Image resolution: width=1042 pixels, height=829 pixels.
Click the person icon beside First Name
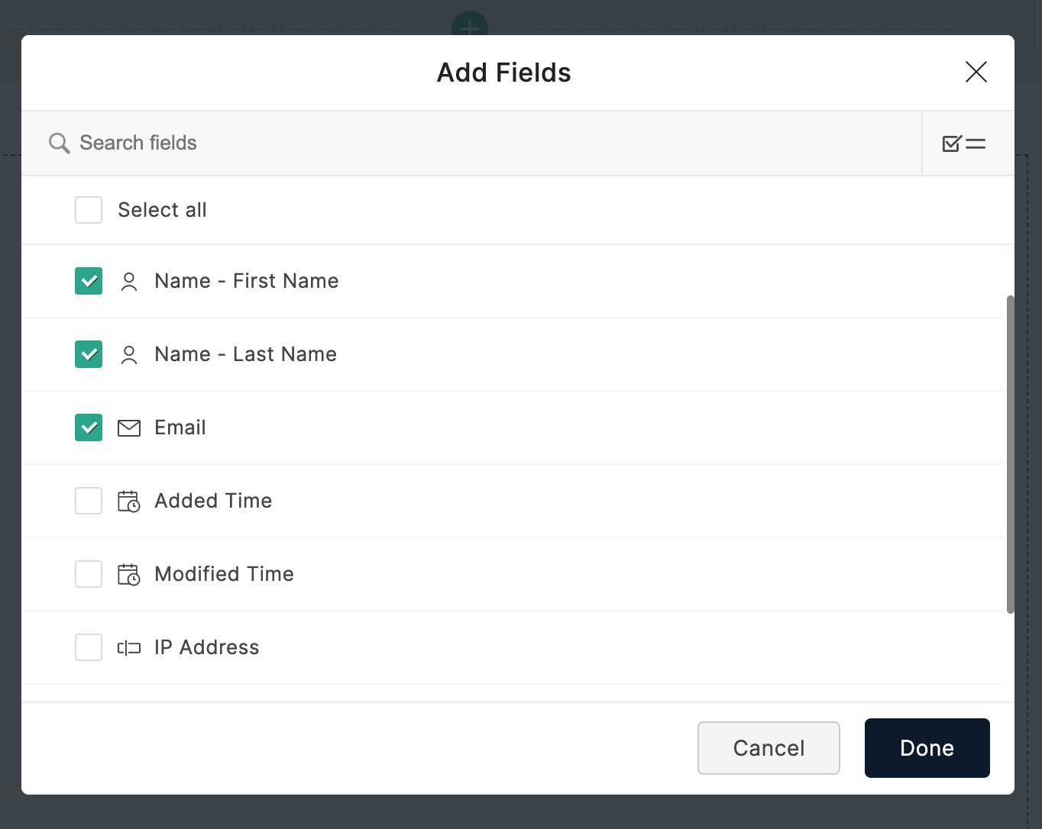click(129, 282)
